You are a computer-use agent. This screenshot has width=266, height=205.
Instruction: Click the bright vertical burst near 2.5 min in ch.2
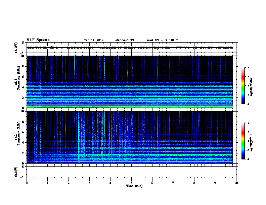click(x=79, y=137)
